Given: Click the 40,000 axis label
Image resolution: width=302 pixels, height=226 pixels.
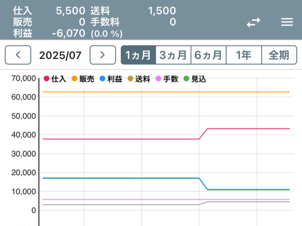Looking at the screenshot, I should click(x=23, y=135).
